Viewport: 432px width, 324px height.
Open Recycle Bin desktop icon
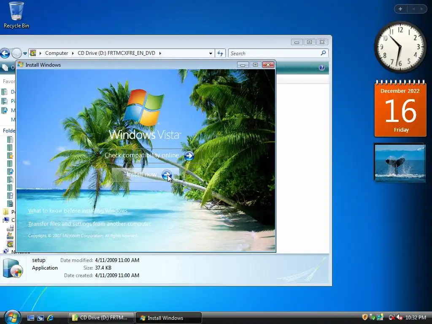pyautogui.click(x=16, y=15)
